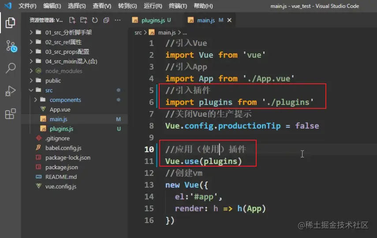Open babel.config.js file
Image resolution: width=377 pixels, height=238 pixels.
click(74, 148)
